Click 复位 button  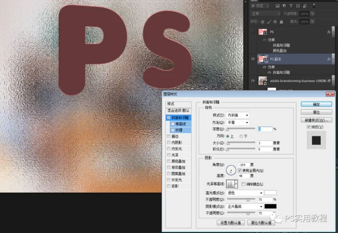tap(316, 112)
